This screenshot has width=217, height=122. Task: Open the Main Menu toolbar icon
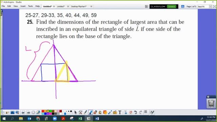pos(3,112)
